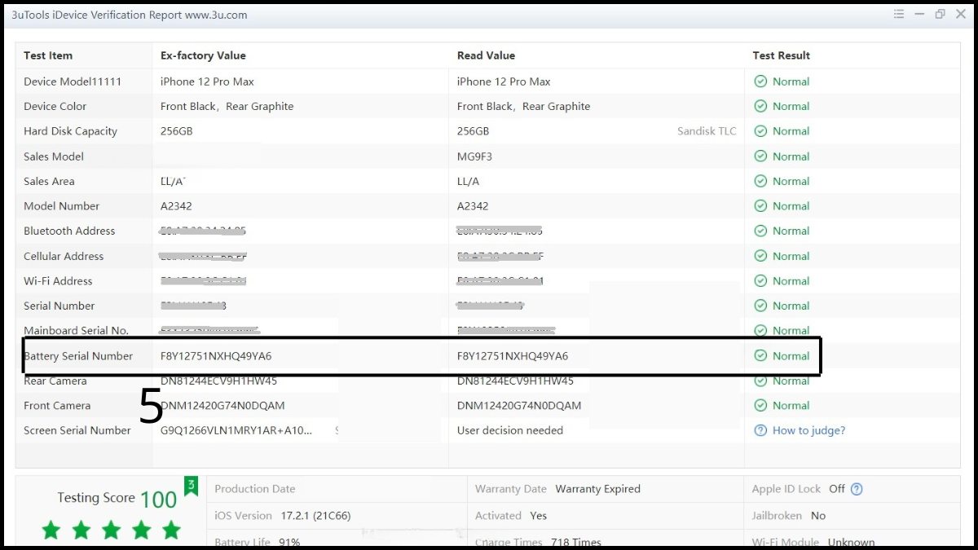This screenshot has height=550, width=978.
Task: Click the green checkmark for Rear Camera
Action: point(760,381)
